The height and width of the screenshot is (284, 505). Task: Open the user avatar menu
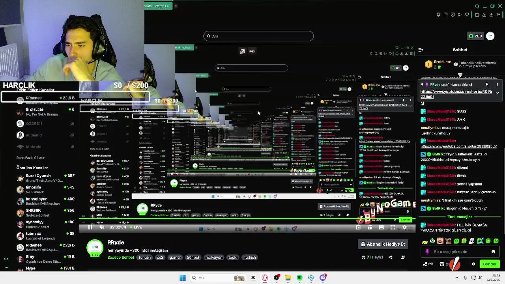pyautogui.click(x=490, y=36)
